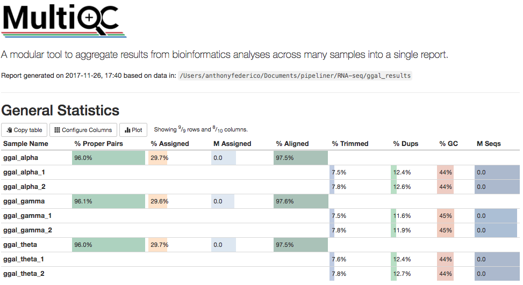Sort table by % Dups header
Screen dimensions: 523x285
click(405, 144)
